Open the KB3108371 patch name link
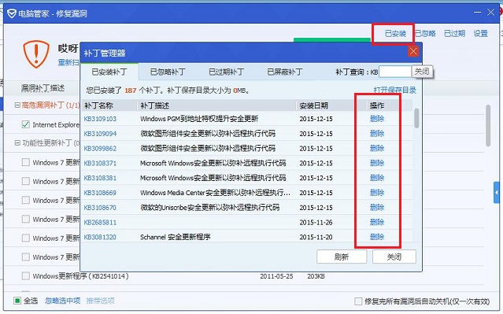 coord(100,163)
